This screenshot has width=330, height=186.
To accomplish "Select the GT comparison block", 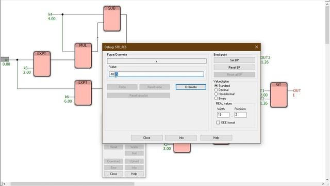I will [278, 95].
